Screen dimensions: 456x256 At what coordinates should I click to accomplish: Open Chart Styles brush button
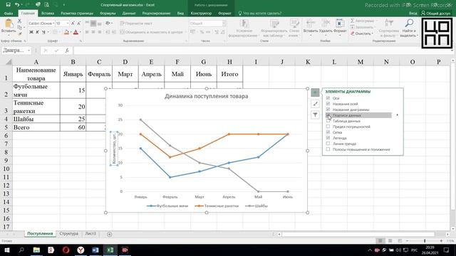pyautogui.click(x=315, y=104)
